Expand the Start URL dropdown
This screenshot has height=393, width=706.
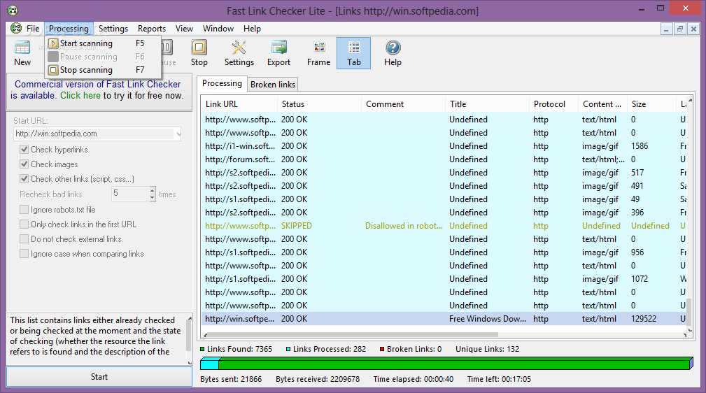(178, 134)
